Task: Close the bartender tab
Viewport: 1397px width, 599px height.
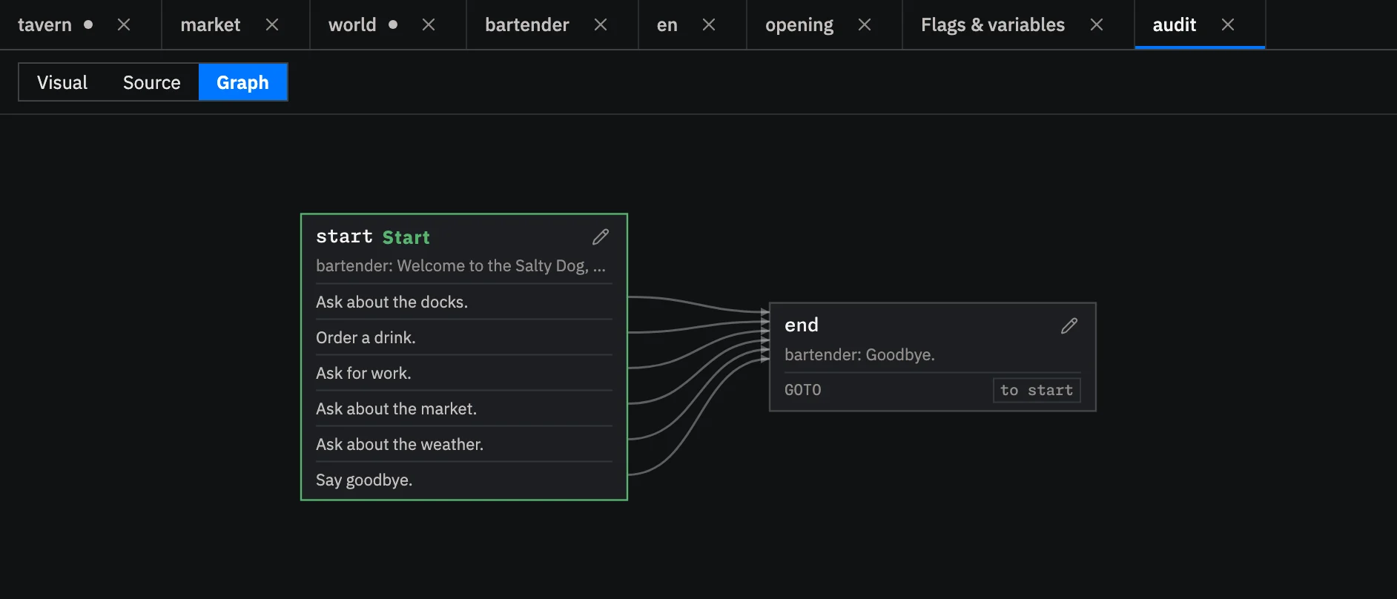Action: 601,24
